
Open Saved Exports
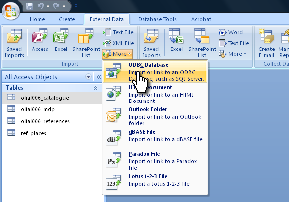pos(151,43)
